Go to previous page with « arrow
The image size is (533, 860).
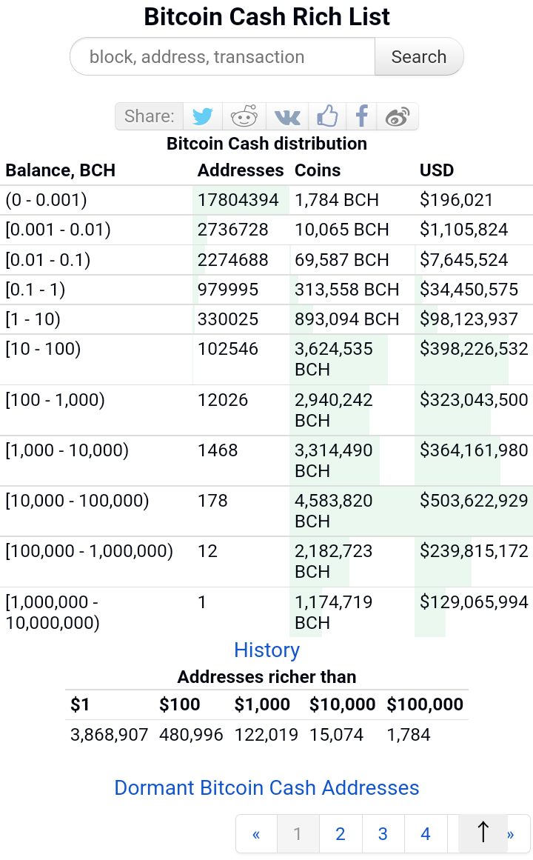(256, 834)
